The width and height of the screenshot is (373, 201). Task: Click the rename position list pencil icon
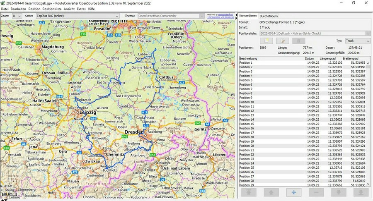[x=283, y=41]
